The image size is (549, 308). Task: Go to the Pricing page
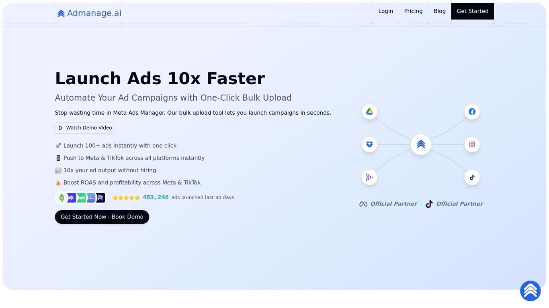[x=413, y=11]
